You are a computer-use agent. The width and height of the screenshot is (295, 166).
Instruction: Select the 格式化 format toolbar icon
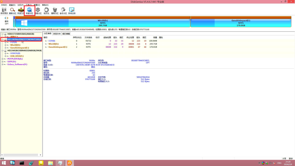click(x=46, y=11)
